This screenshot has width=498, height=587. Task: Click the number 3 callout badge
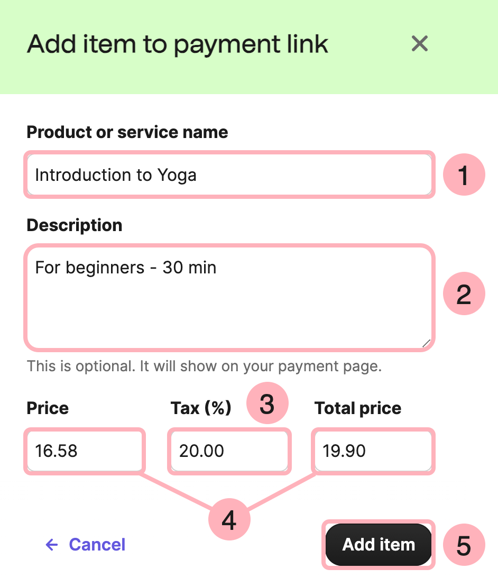pos(267,405)
